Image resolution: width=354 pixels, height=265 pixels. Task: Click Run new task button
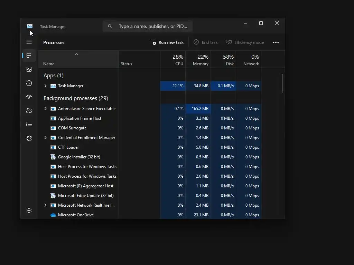coord(167,42)
